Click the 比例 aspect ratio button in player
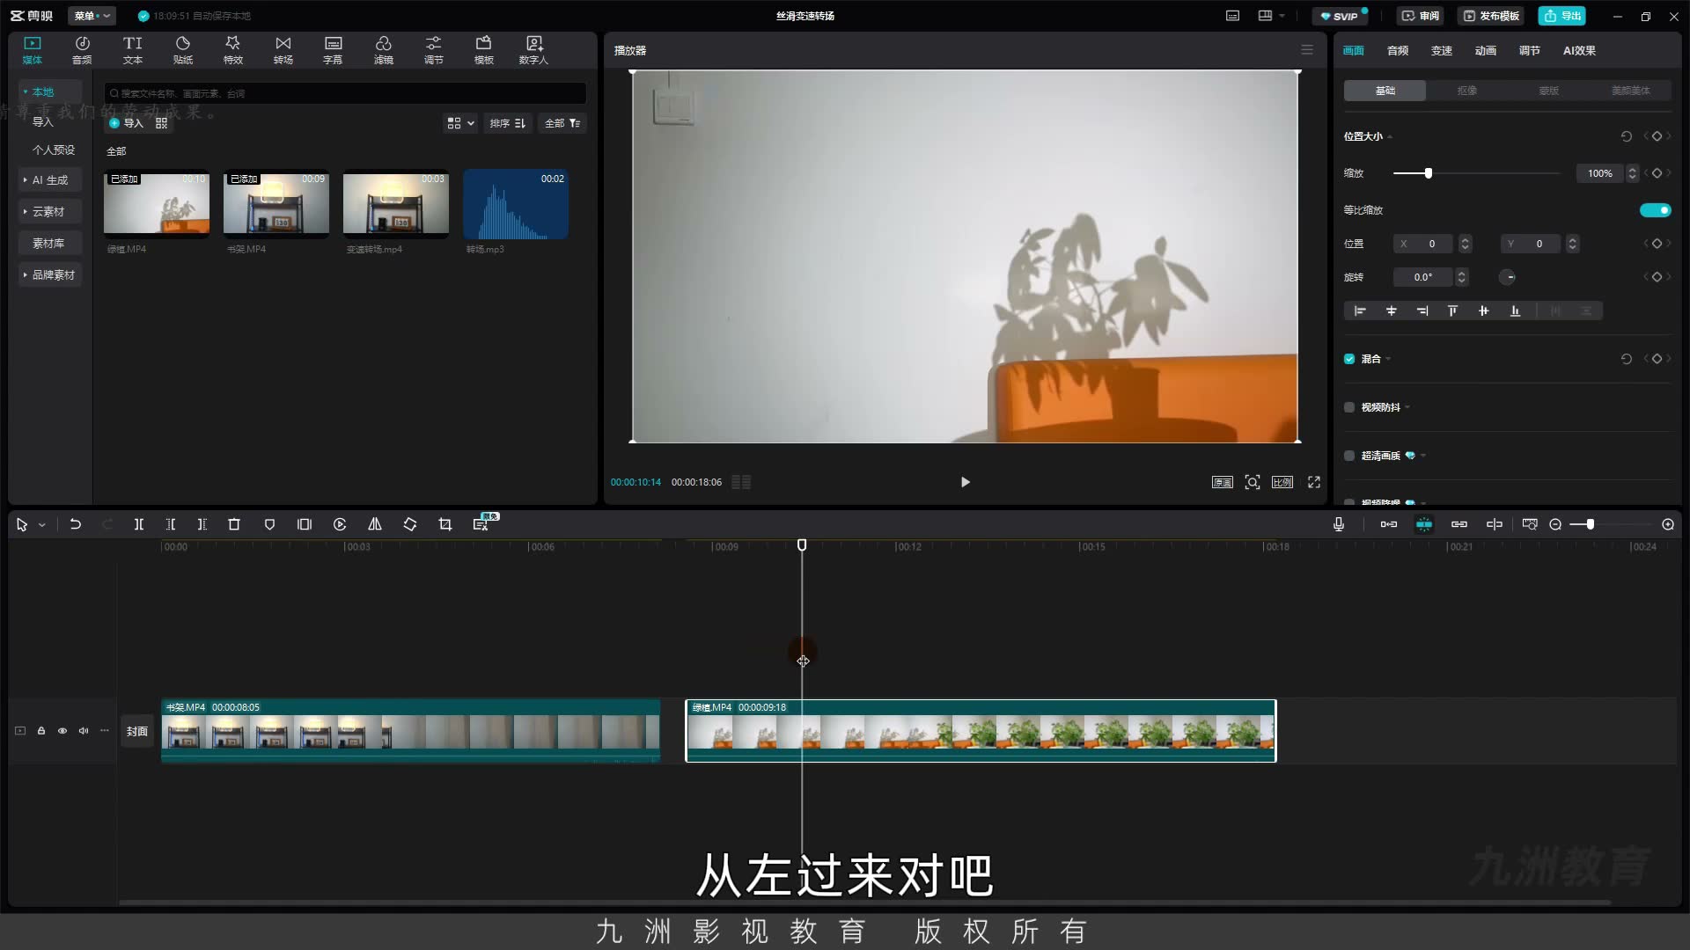 [x=1282, y=482]
